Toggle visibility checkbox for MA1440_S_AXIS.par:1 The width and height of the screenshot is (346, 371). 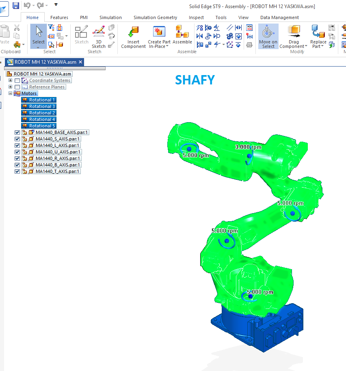click(17, 139)
